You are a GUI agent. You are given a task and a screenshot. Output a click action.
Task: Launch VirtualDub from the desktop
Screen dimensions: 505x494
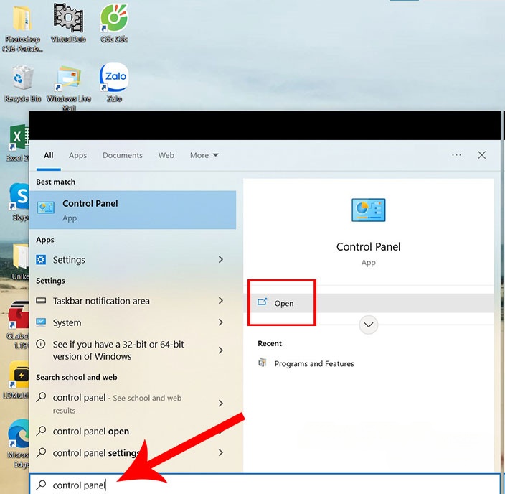(68, 24)
